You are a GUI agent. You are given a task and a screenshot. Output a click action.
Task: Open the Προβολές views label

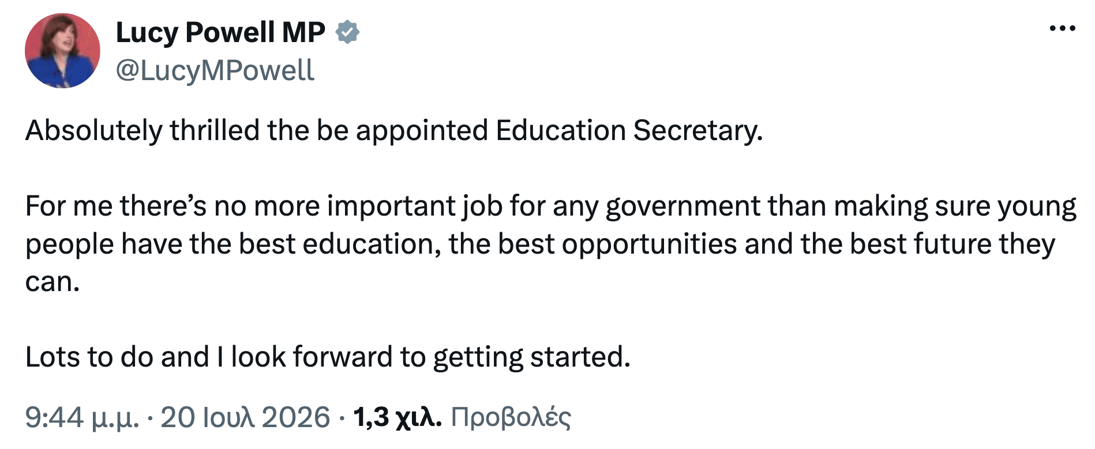click(x=511, y=417)
